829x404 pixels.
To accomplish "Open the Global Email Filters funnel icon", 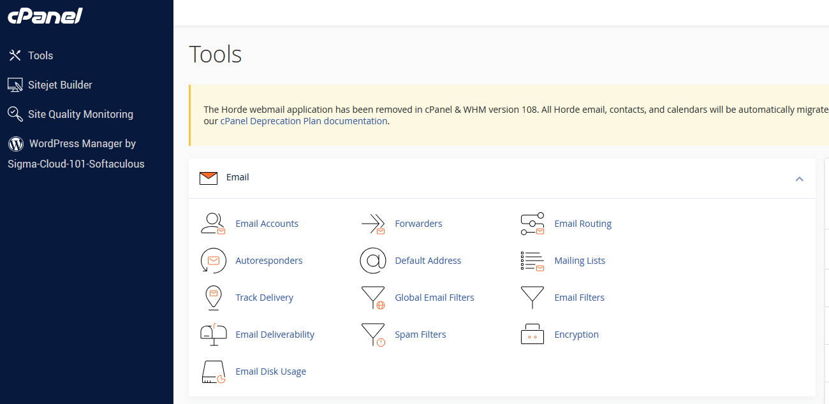I will click(372, 298).
